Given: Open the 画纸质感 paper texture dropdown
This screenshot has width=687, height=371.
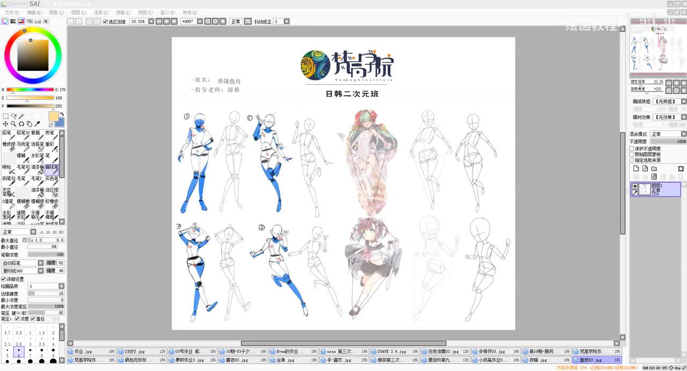Looking at the screenshot, I should [684, 101].
